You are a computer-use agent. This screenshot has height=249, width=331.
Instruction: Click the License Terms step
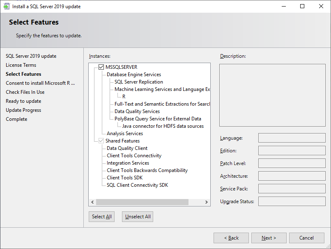point(21,65)
